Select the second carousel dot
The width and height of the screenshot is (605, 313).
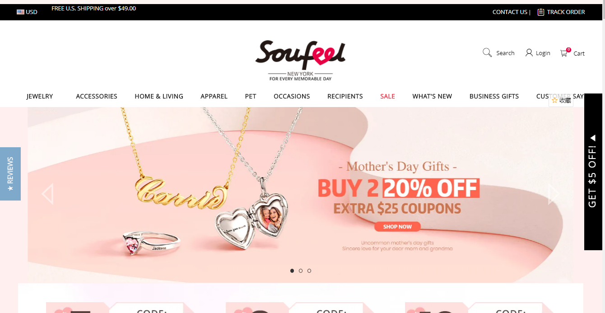301,271
